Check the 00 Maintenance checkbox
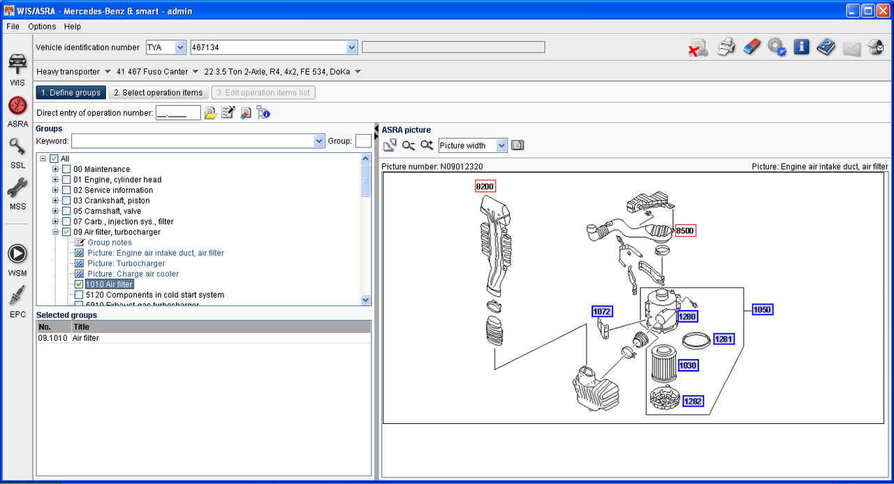Viewport: 894px width, 484px height. coord(66,169)
